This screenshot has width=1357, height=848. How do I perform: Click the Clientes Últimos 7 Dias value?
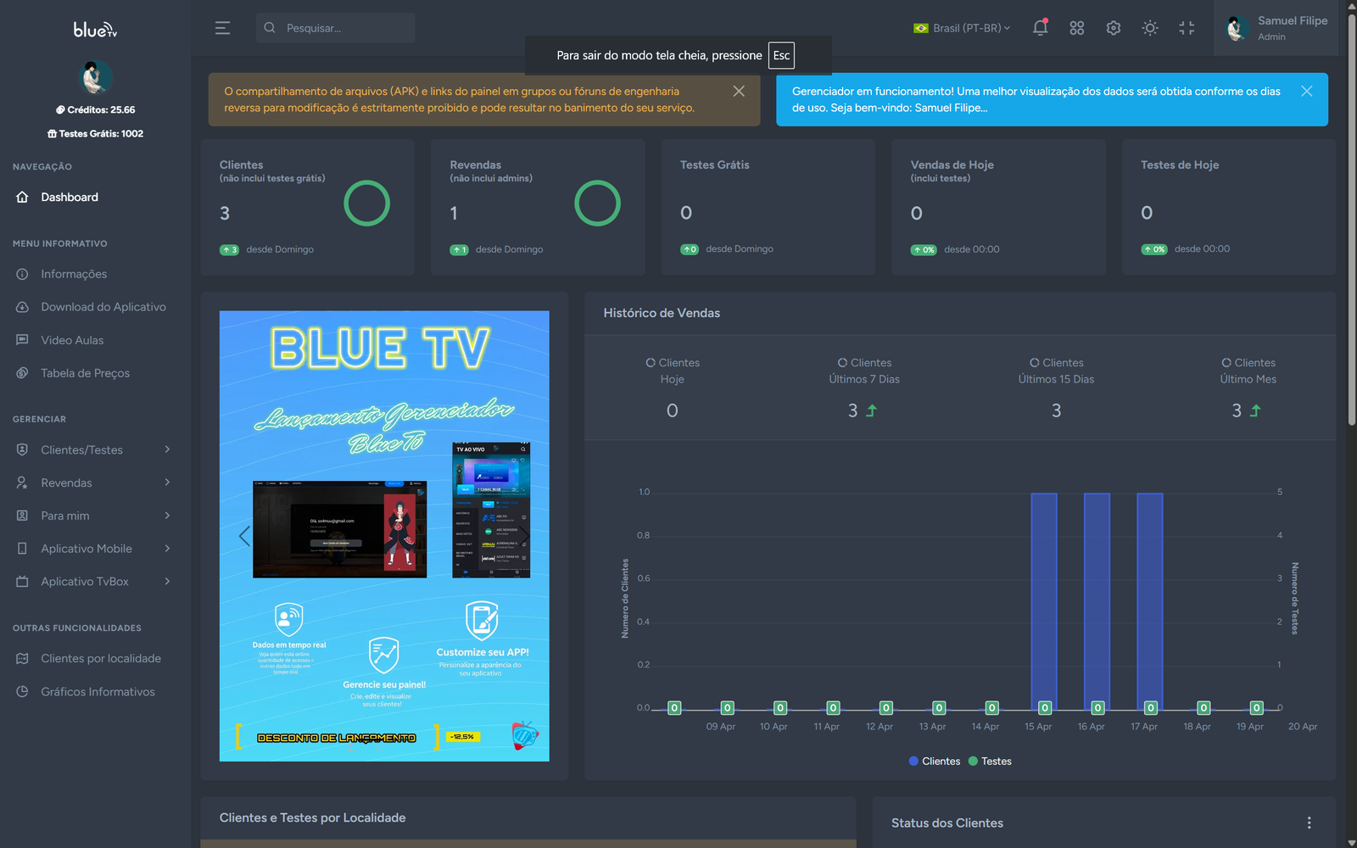[853, 410]
